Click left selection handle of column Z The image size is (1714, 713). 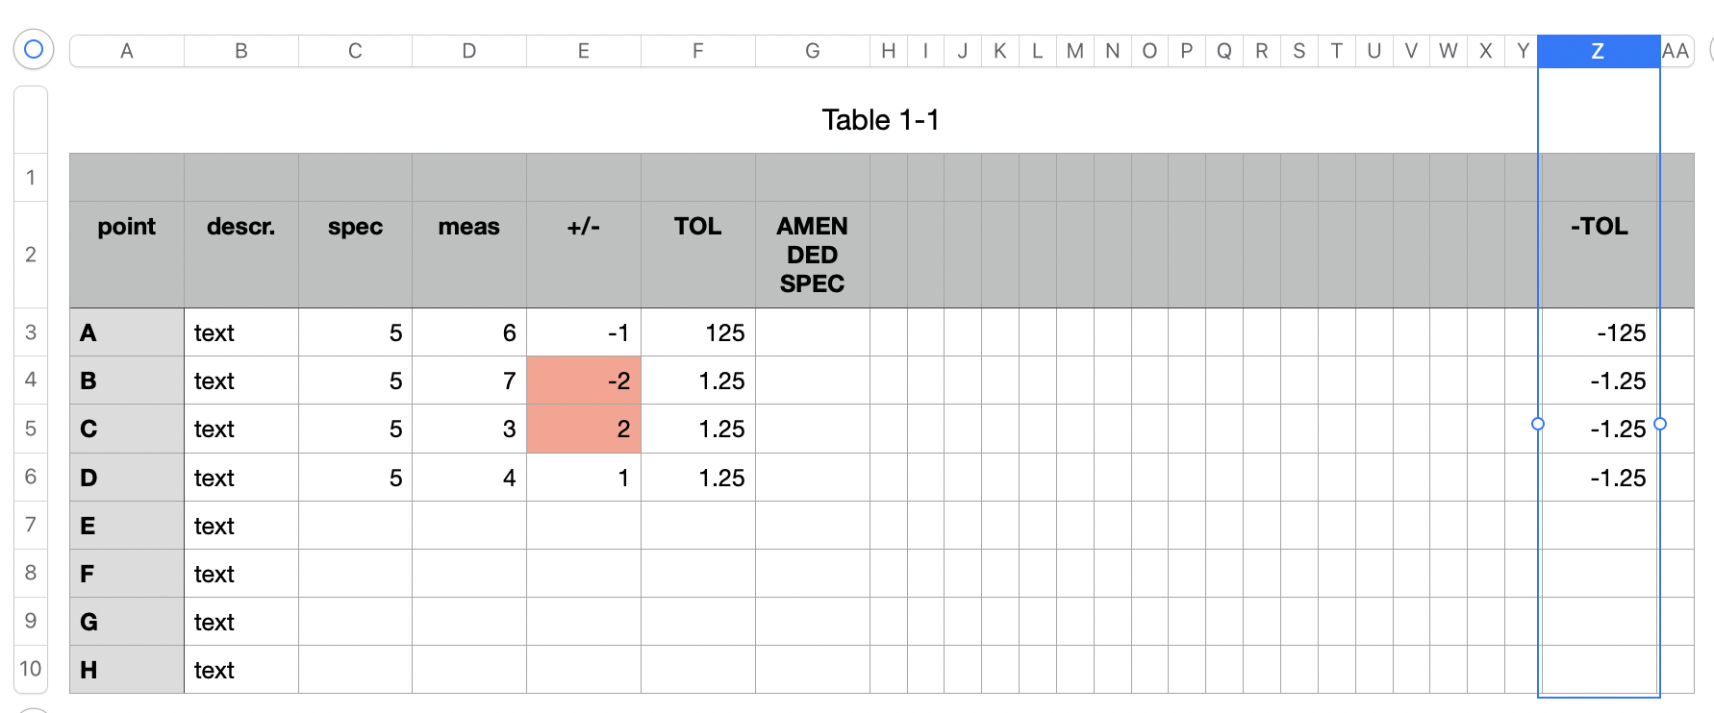point(1538,424)
